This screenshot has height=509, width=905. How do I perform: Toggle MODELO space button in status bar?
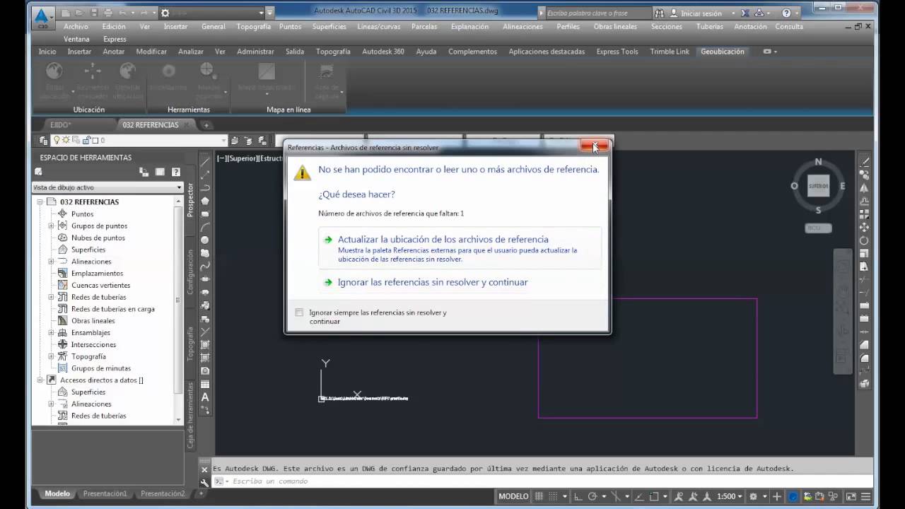click(x=513, y=496)
